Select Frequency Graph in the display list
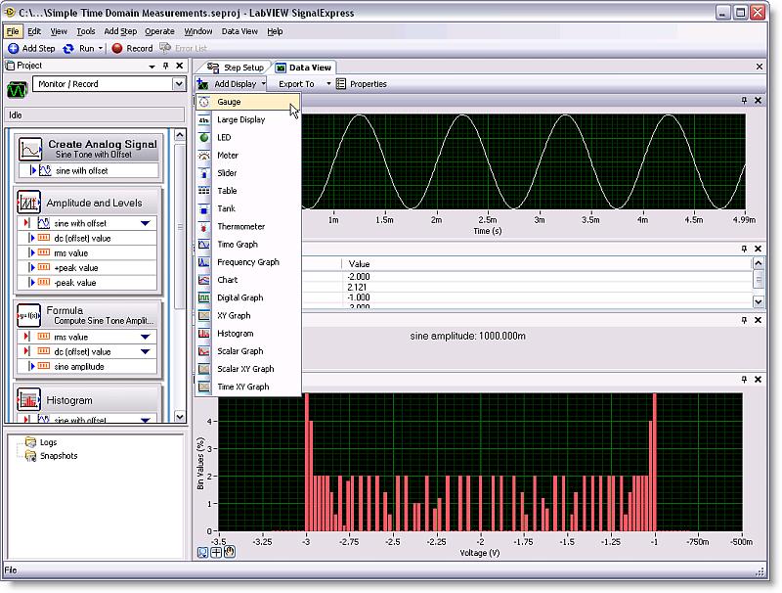782x593 pixels. click(x=247, y=262)
